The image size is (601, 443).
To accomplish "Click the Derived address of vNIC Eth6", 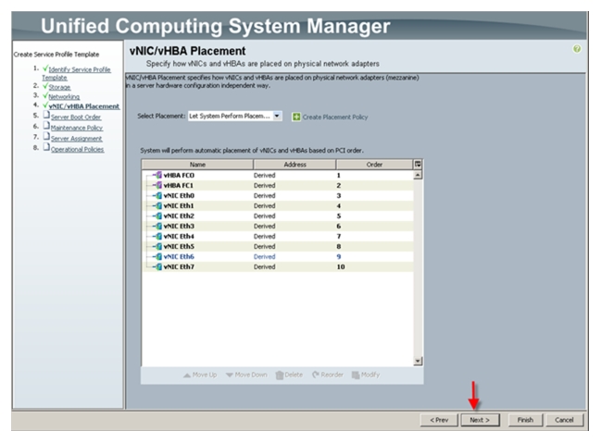I will click(x=265, y=256).
